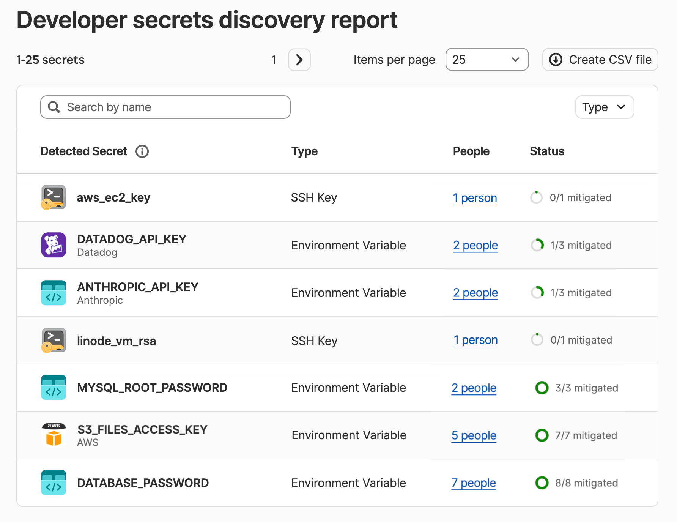Click the ANTHROPIC_API_KEY code icon
Image resolution: width=677 pixels, height=522 pixels.
tap(54, 293)
